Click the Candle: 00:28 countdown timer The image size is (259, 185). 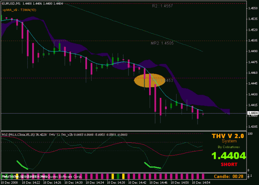pyautogui.click(x=229, y=176)
